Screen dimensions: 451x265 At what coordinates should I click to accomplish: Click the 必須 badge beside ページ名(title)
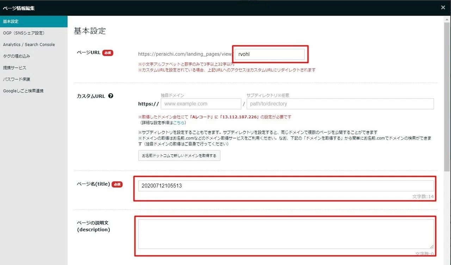pyautogui.click(x=117, y=184)
